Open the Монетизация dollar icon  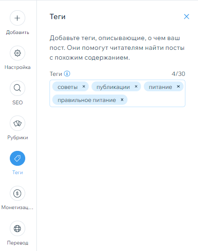click(17, 193)
